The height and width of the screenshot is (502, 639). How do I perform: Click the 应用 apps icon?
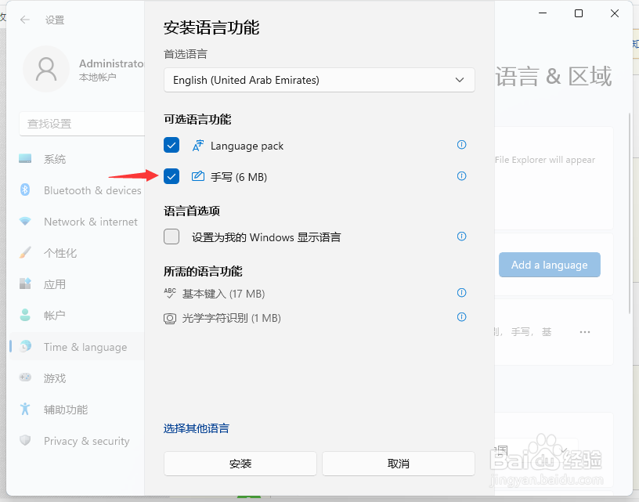click(25, 284)
